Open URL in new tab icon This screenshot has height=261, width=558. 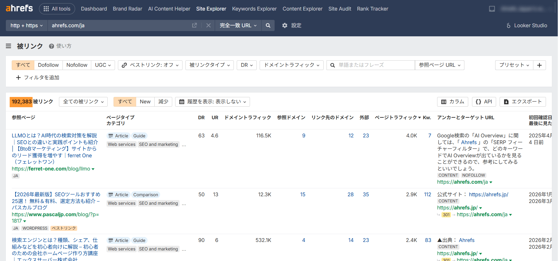(x=194, y=25)
